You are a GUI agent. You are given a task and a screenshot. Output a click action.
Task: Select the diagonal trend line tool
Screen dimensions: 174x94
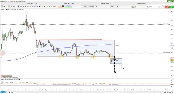11,6
